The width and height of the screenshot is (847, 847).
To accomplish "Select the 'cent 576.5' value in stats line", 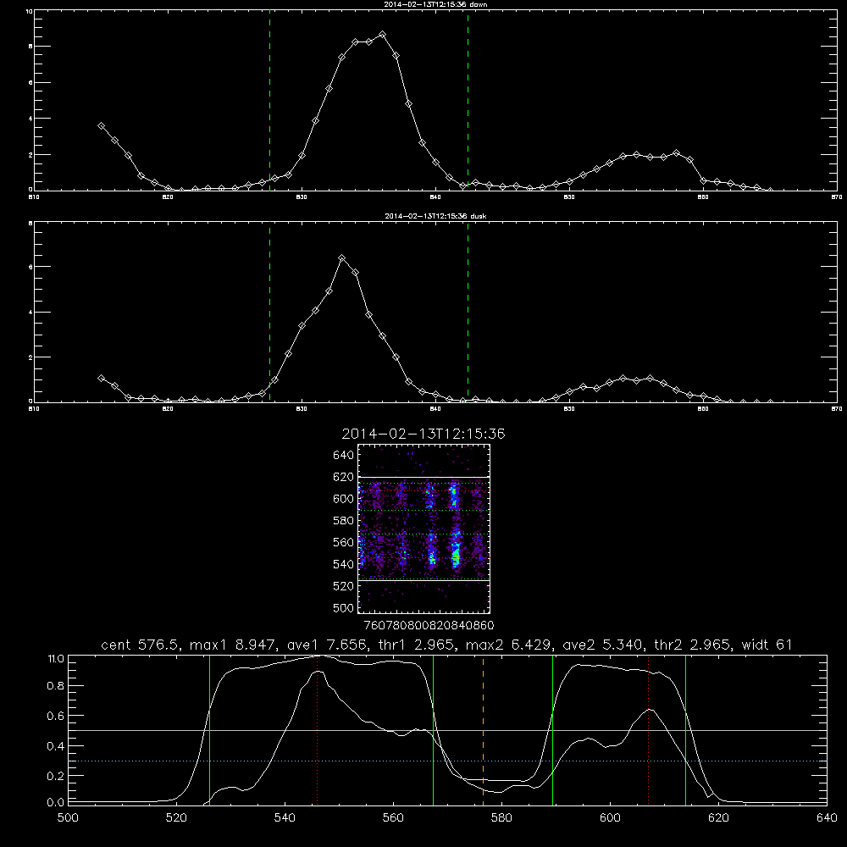I will pyautogui.click(x=142, y=645).
